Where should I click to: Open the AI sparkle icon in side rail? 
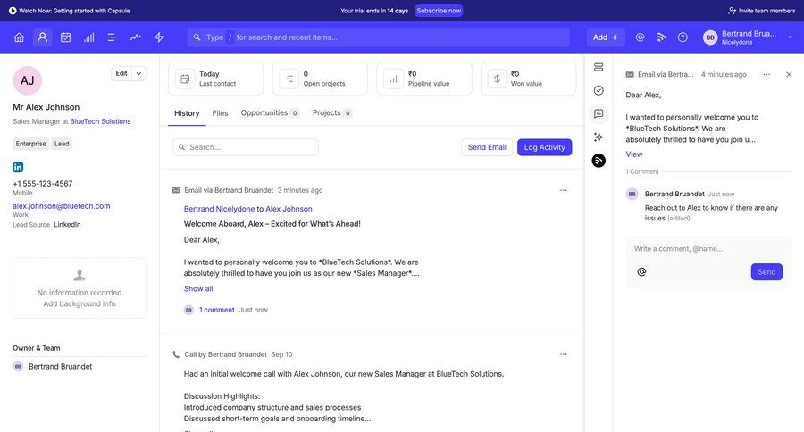(x=599, y=137)
